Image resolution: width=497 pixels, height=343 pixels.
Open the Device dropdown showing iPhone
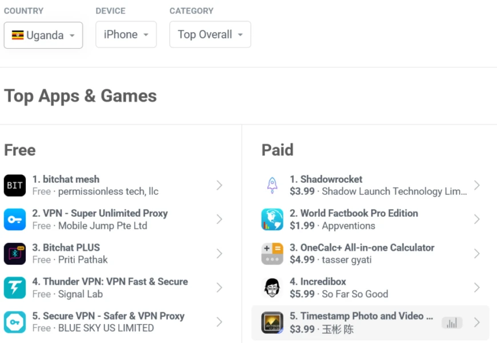(x=126, y=35)
